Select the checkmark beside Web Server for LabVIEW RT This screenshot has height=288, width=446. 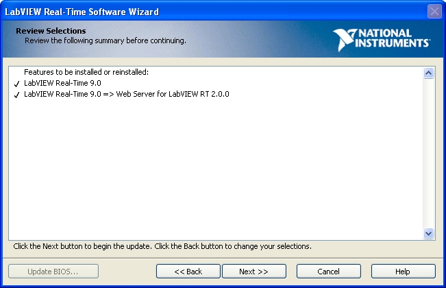[16, 95]
